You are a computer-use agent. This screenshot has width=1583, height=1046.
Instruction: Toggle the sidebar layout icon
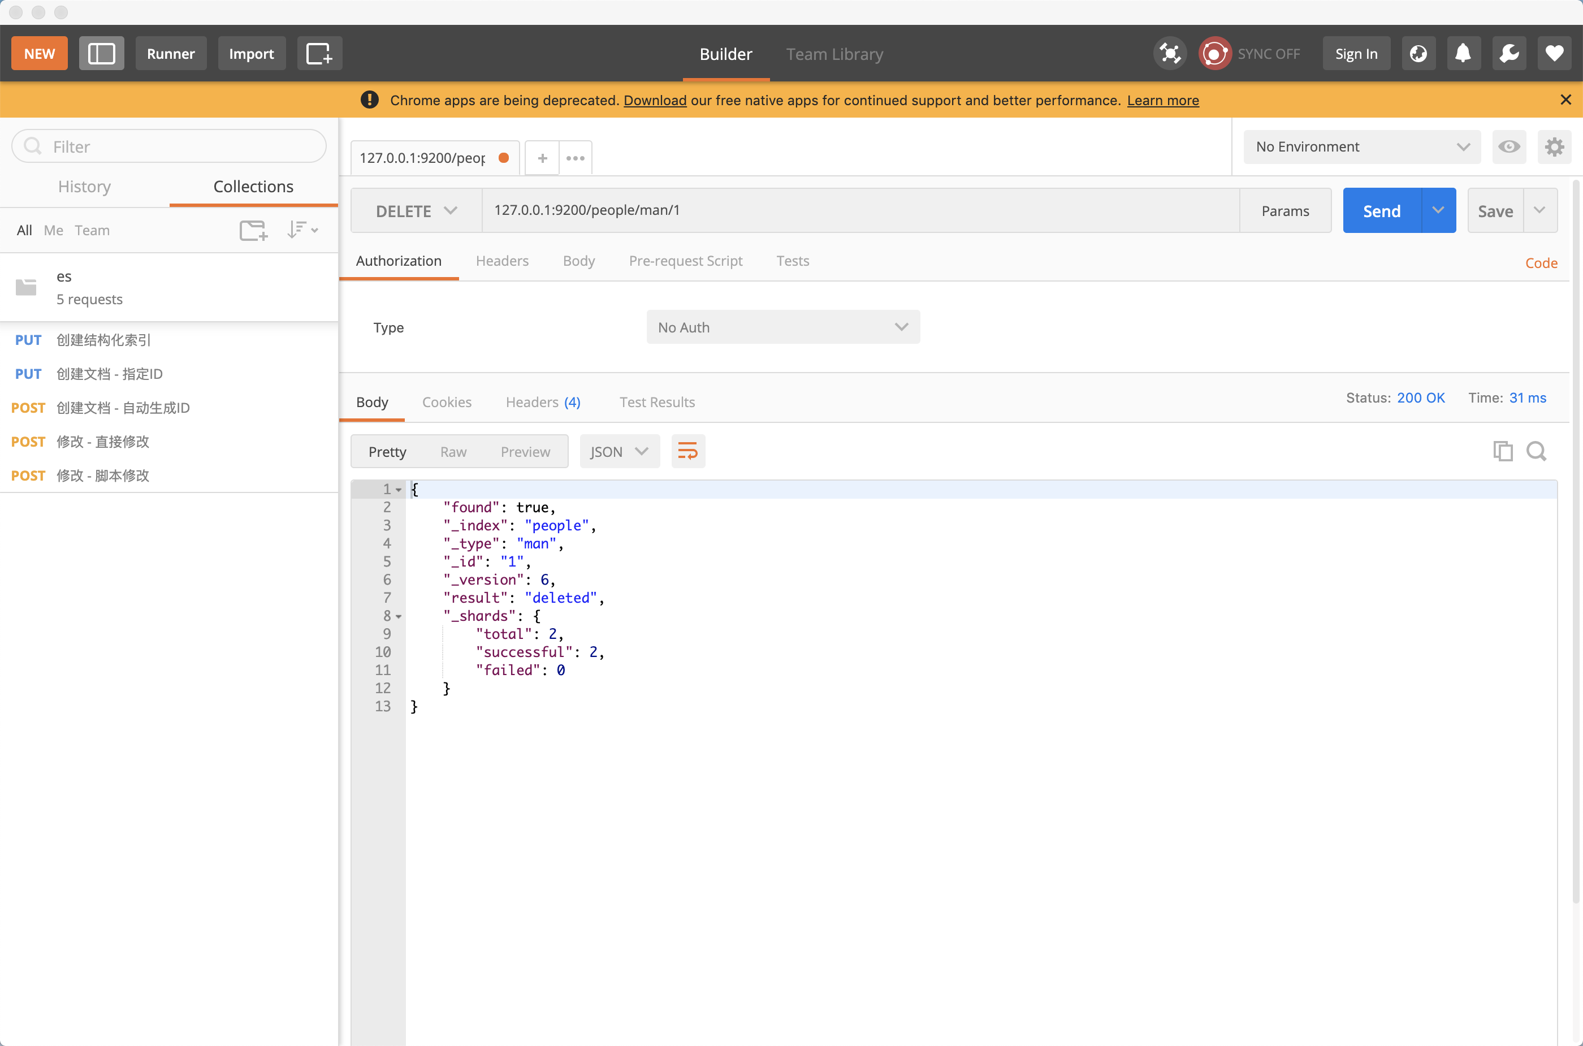(101, 53)
